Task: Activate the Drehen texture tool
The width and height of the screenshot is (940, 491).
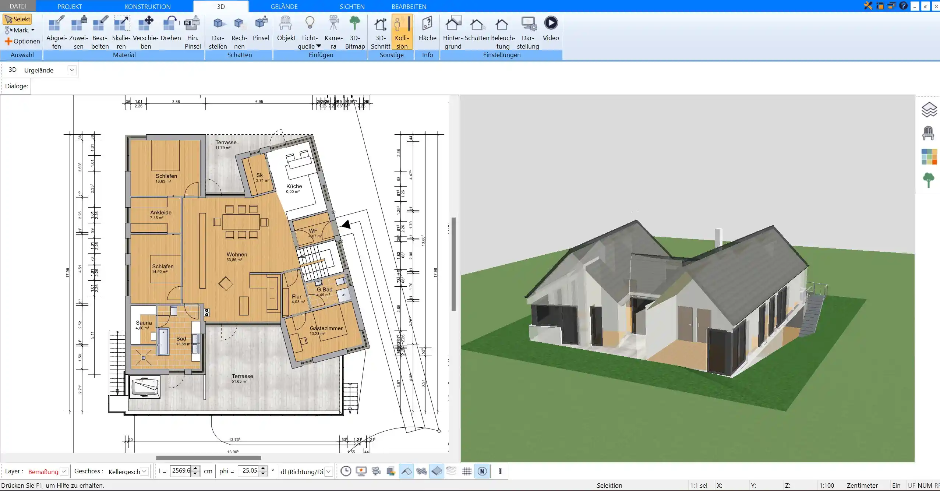Action: [171, 29]
